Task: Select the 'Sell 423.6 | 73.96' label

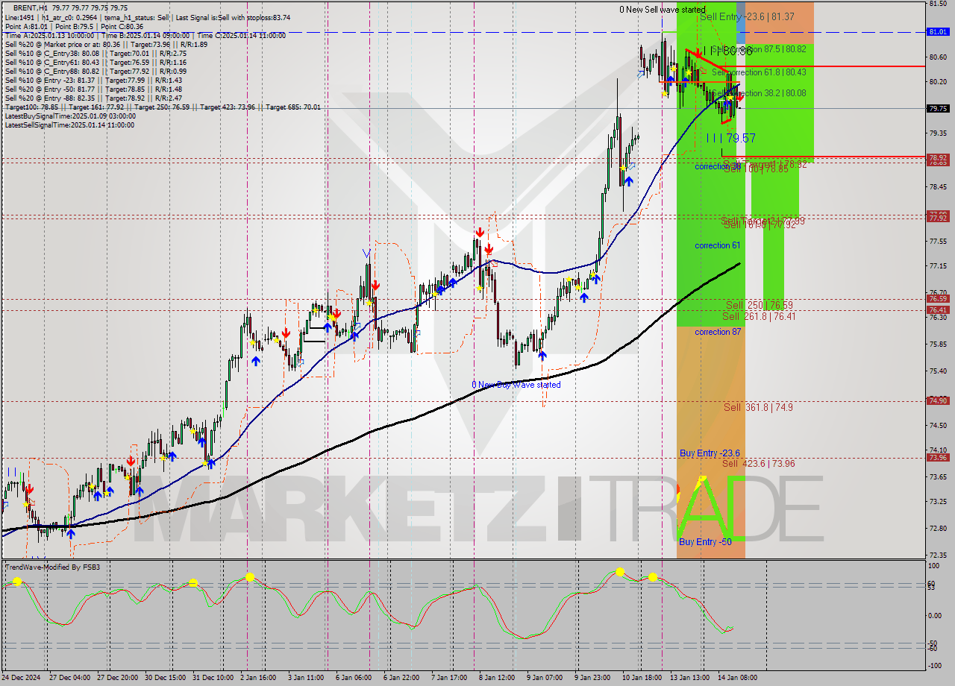Action: pyautogui.click(x=758, y=463)
